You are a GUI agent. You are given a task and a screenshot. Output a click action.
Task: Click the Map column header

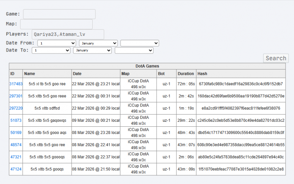tap(138, 74)
